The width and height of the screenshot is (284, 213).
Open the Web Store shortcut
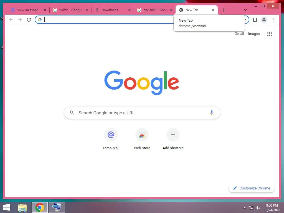142,139
